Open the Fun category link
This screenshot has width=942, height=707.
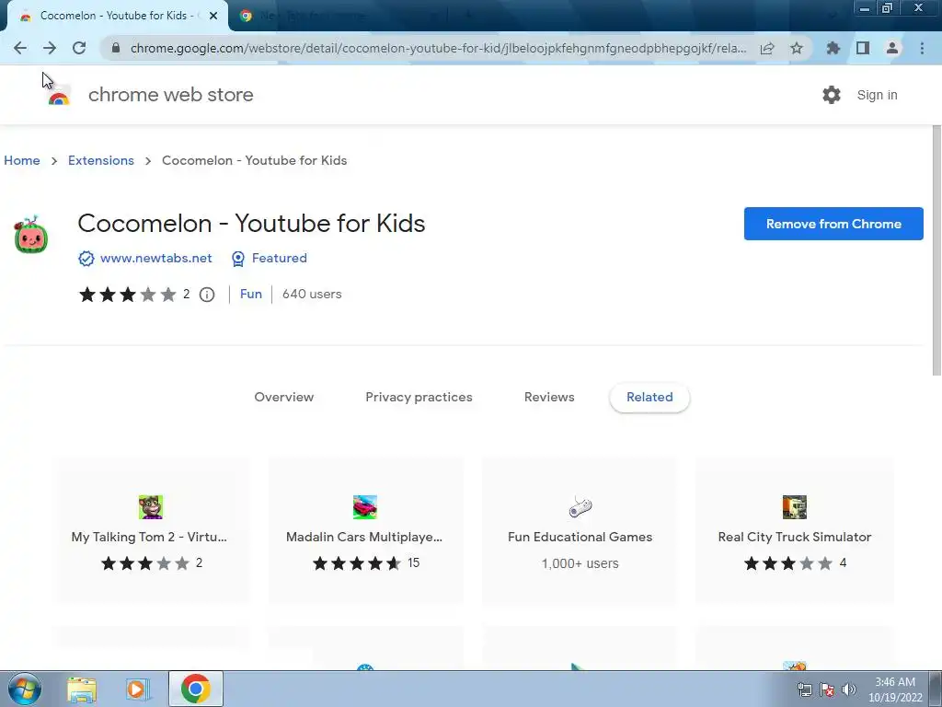pyautogui.click(x=250, y=294)
